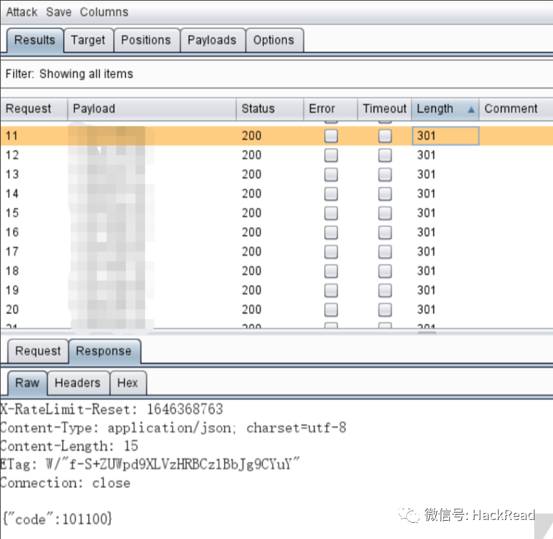Switch to the Target tab
Viewport: 553px width, 539px height.
[88, 40]
